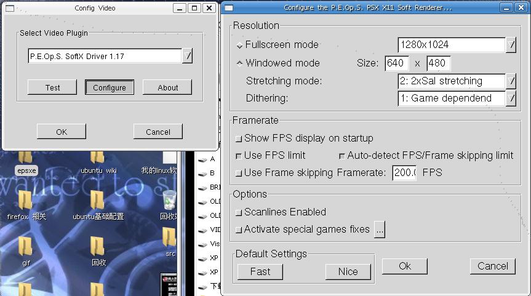This screenshot has height=296, width=531.
Task: Select the Windowed mode radio option
Action: (239, 63)
